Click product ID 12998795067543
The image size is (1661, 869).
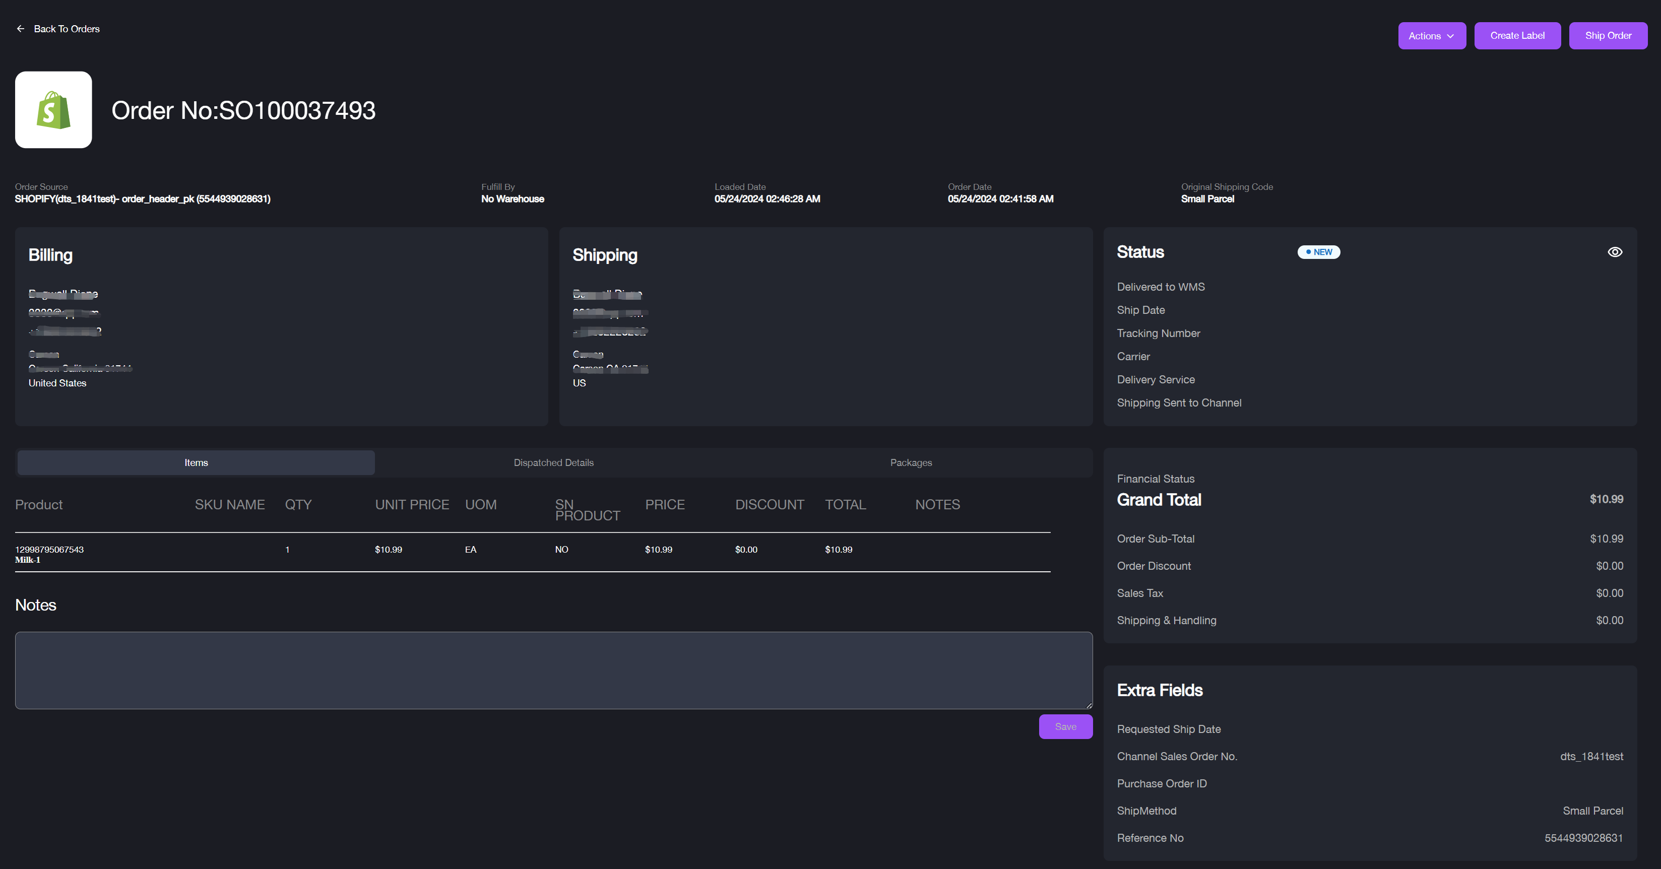[50, 549]
